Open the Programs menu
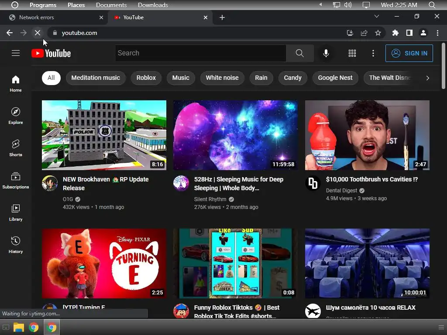The width and height of the screenshot is (447, 335). click(43, 5)
